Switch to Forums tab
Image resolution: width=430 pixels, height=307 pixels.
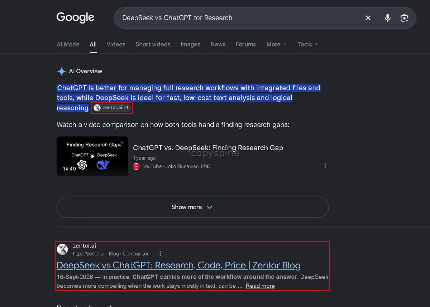[246, 44]
